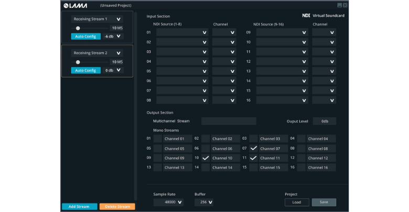Image resolution: width=409 pixels, height=212 pixels.
Task: Open the Receiving Stream 2 dropdown
Action: tap(118, 53)
